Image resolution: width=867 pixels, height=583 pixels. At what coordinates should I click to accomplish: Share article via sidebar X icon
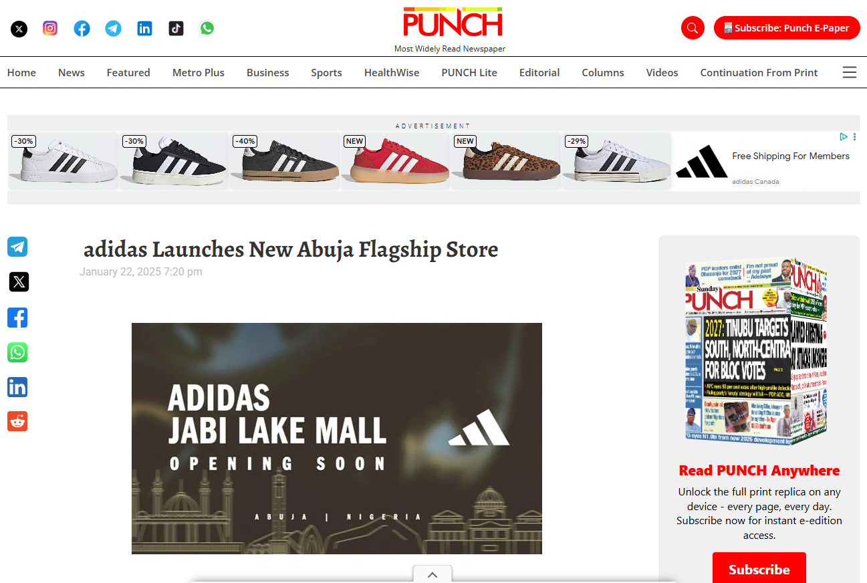[x=19, y=281]
